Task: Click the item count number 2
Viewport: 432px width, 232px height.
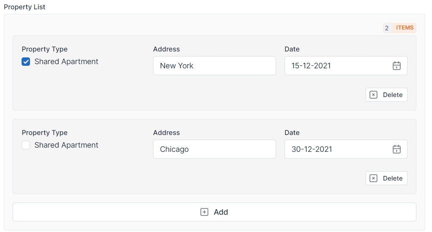Action: 387,28
